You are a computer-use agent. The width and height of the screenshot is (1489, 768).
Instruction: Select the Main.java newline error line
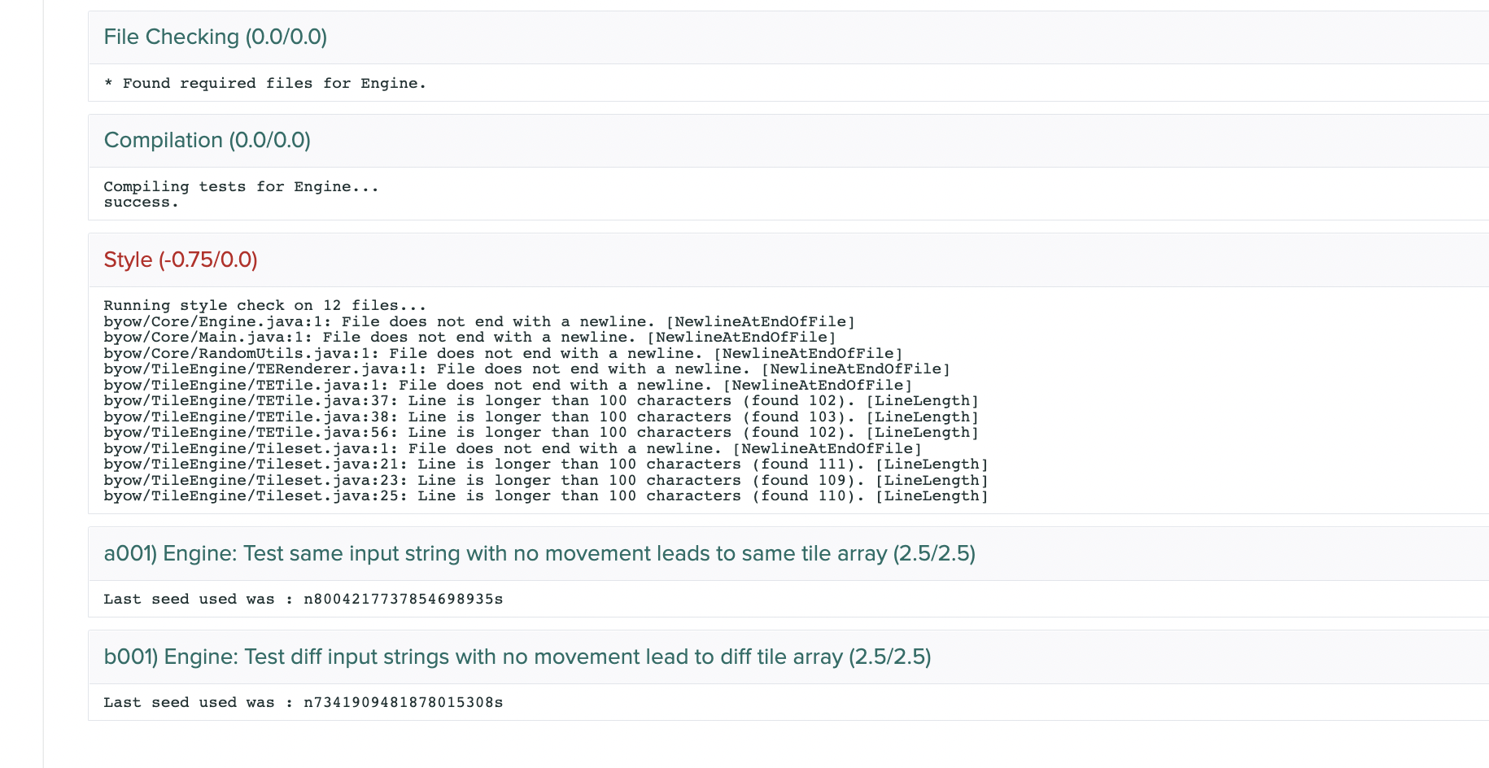(x=469, y=338)
